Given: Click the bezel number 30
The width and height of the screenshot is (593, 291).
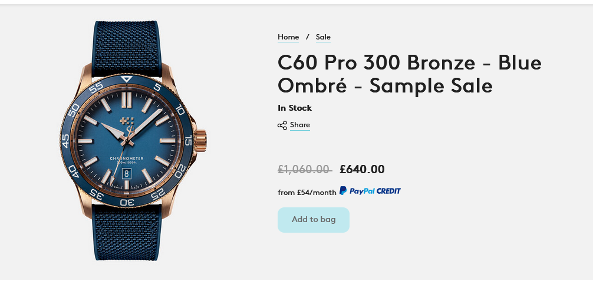Looking at the screenshot, I should pyautogui.click(x=127, y=202).
